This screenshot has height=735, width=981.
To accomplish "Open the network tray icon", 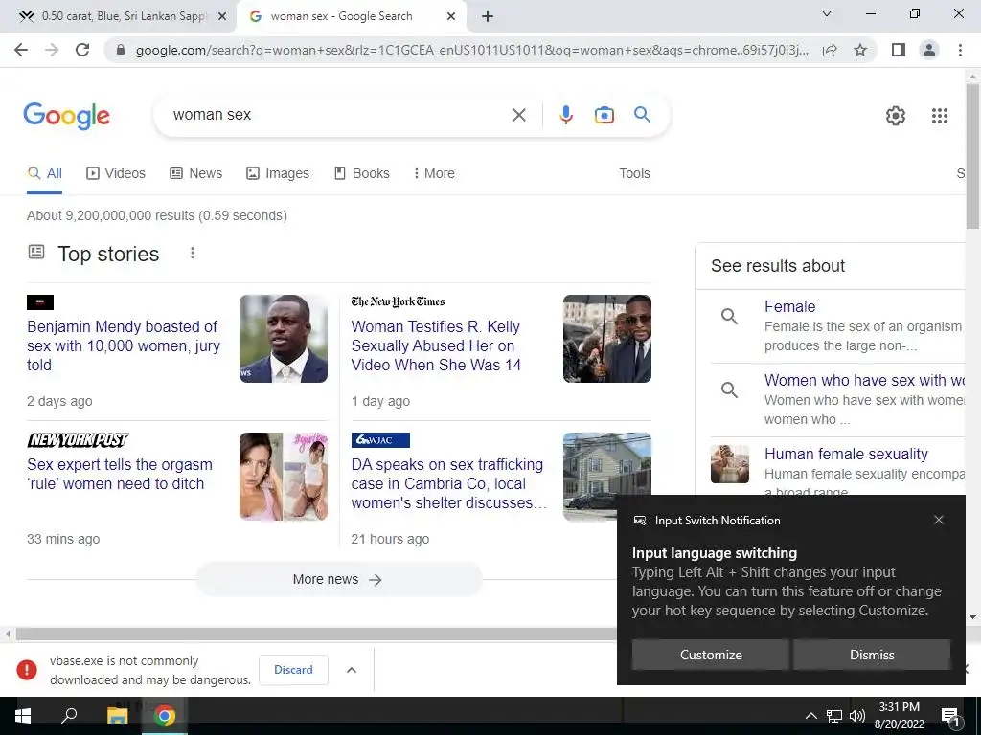I will (x=834, y=716).
